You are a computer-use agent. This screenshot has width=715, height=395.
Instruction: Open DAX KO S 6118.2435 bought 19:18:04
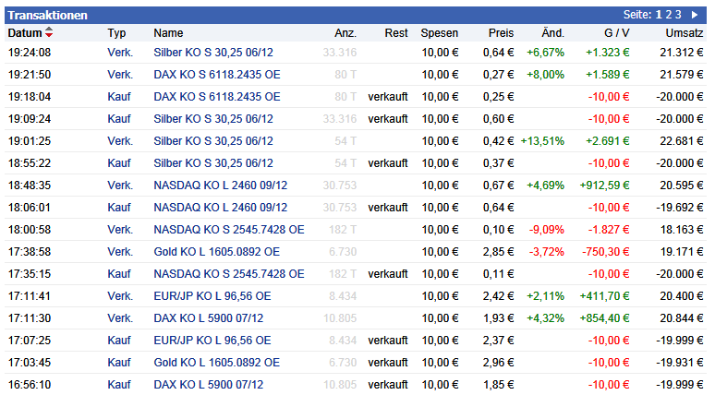pyautogui.click(x=217, y=97)
